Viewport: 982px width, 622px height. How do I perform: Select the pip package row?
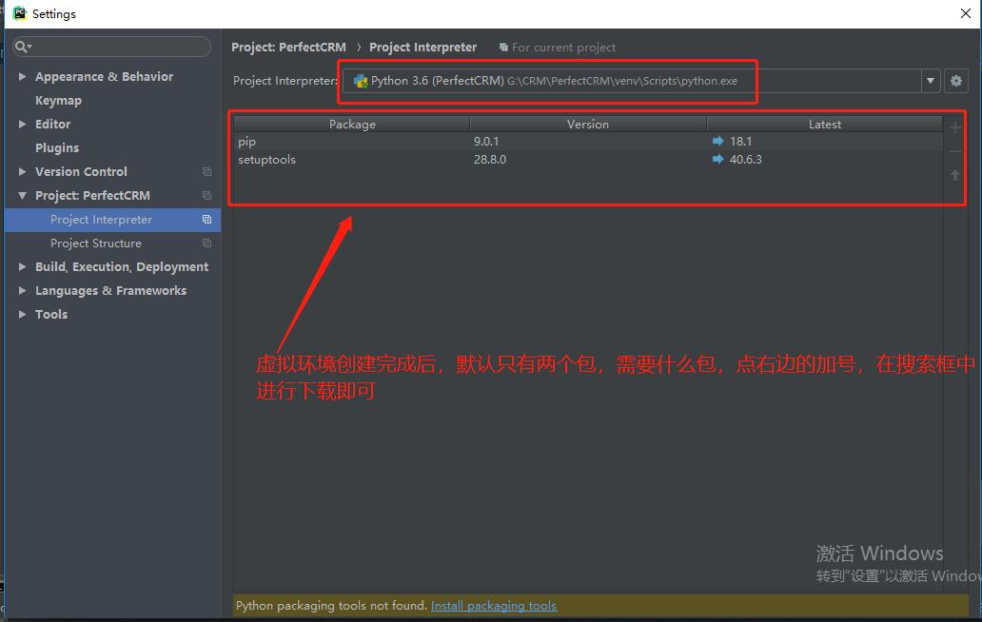588,142
